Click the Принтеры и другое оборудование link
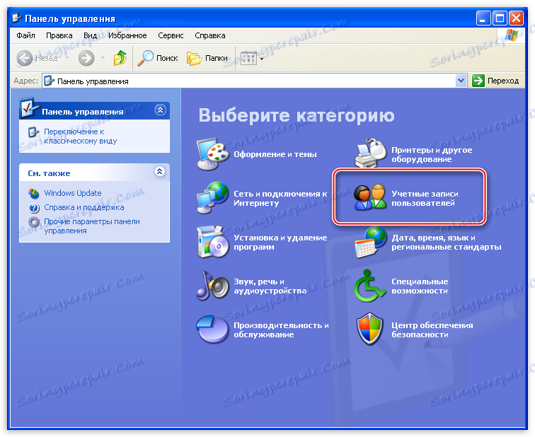Screen dimensions: 535x437 tap(432, 155)
